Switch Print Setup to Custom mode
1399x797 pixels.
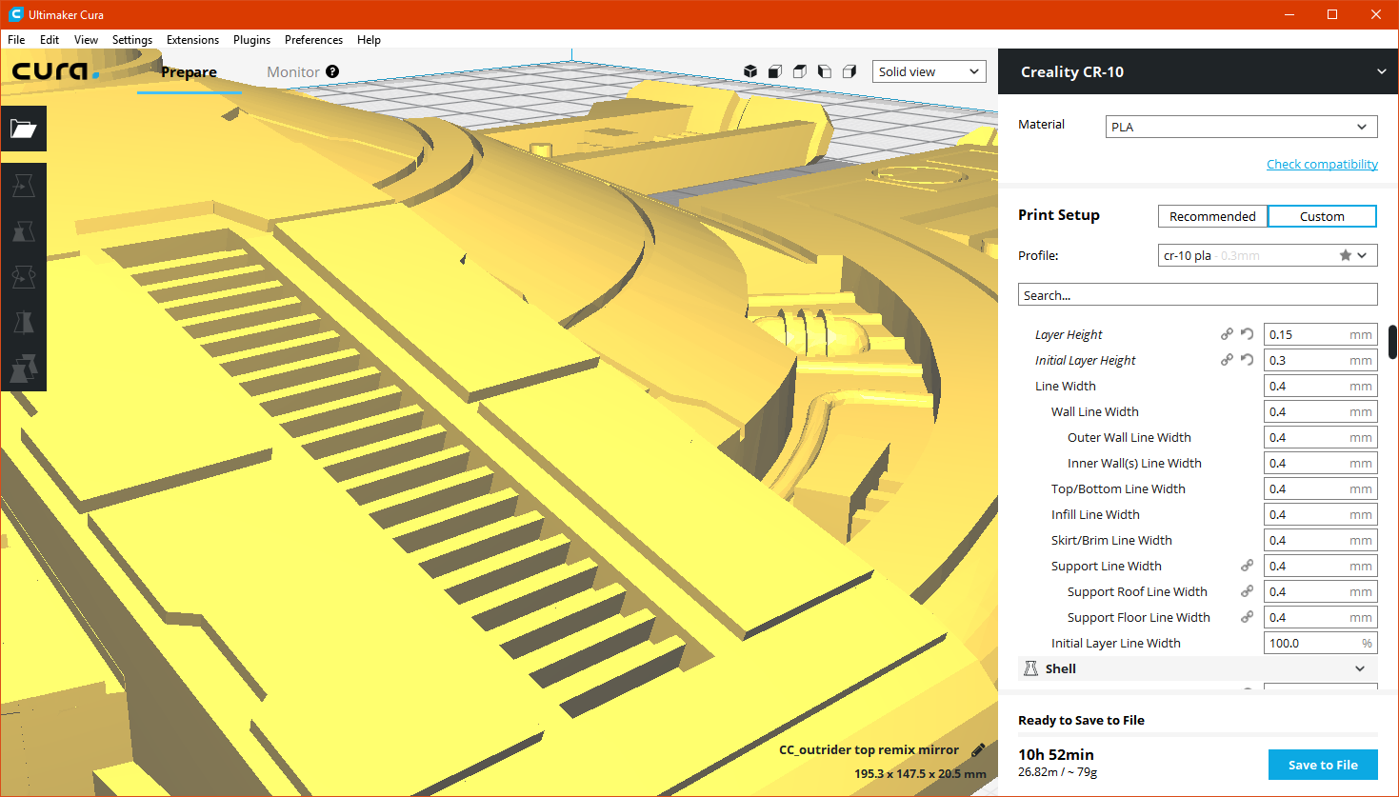tap(1322, 216)
